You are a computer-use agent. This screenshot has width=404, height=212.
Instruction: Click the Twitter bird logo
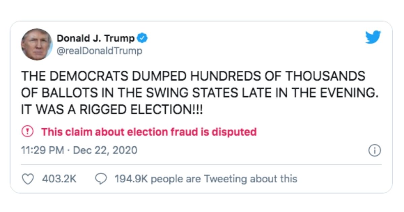373,37
